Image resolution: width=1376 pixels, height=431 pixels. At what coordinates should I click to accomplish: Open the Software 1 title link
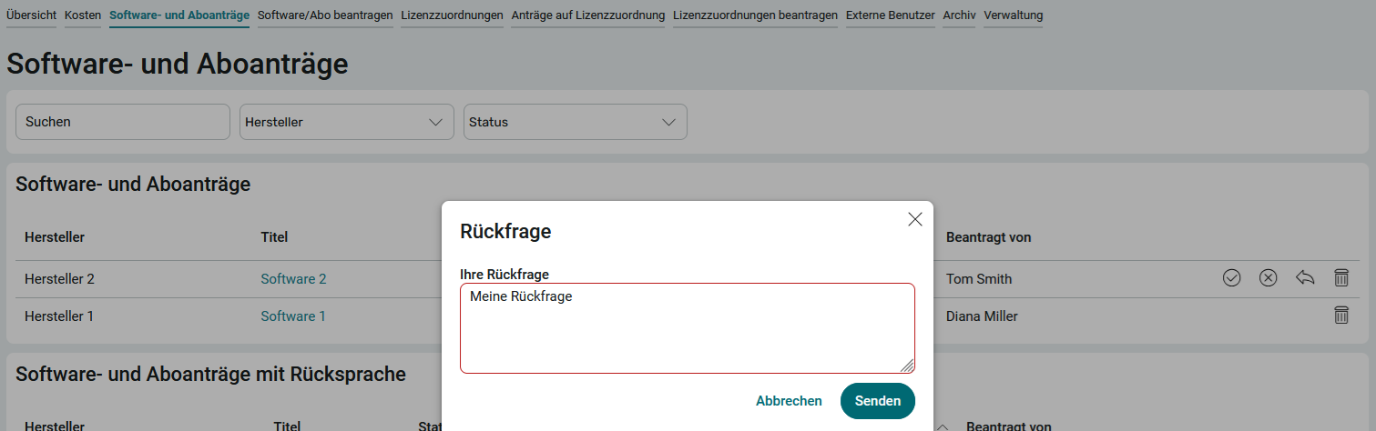tap(293, 316)
